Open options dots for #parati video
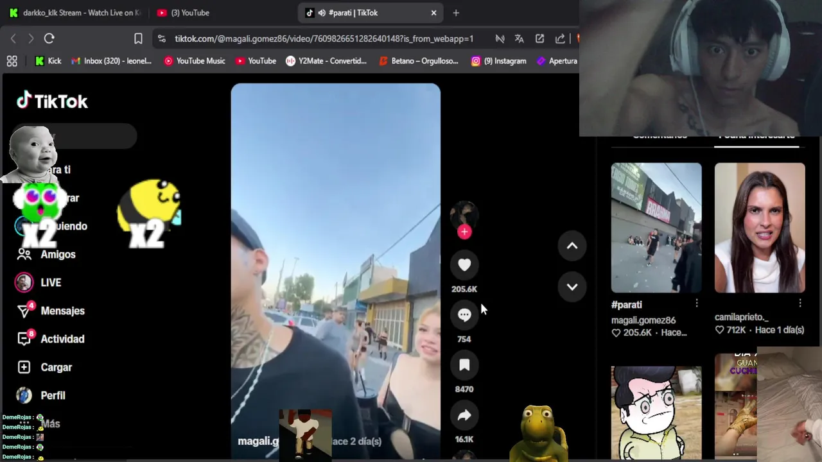The image size is (822, 462). [697, 303]
